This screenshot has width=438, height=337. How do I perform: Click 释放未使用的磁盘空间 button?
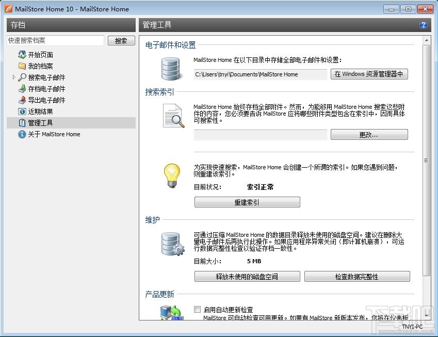[x=247, y=277]
